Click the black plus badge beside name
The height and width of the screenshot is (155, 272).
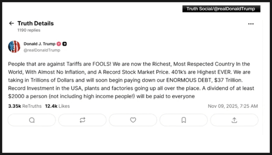point(64,44)
